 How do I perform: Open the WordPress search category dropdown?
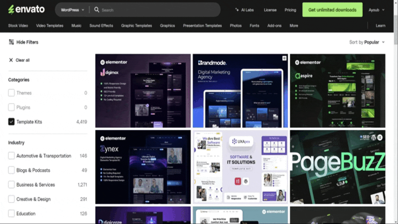click(x=72, y=10)
